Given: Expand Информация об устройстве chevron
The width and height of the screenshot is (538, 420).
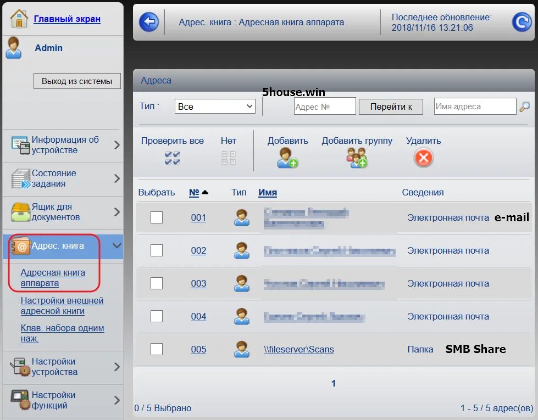Looking at the screenshot, I should click(x=117, y=145).
